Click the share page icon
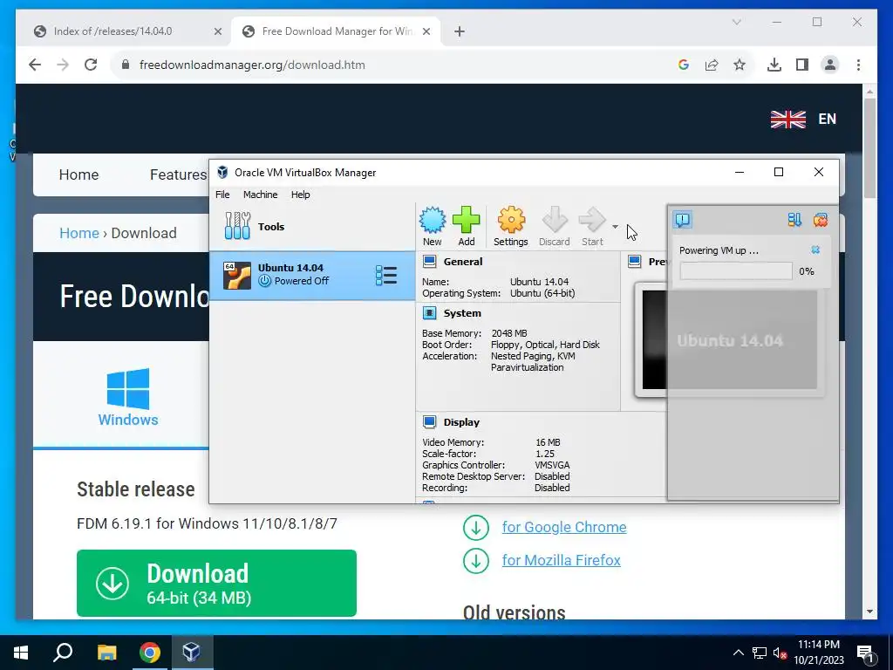Image resolution: width=893 pixels, height=670 pixels. tap(712, 65)
